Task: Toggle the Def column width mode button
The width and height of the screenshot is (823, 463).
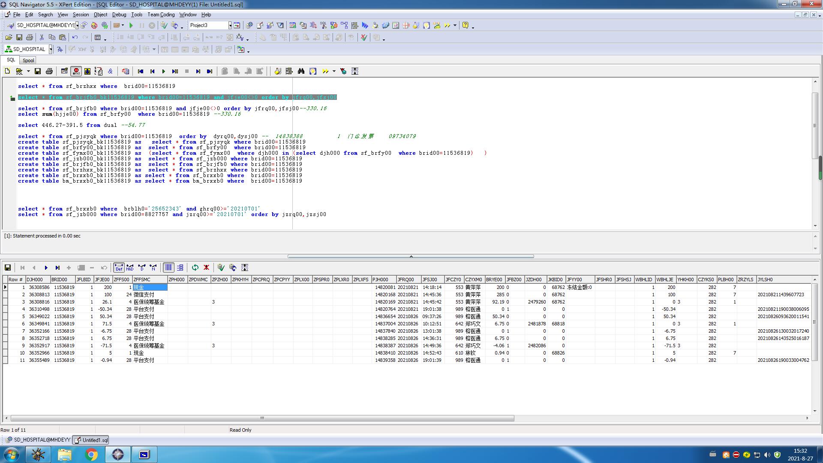Action: [119, 268]
